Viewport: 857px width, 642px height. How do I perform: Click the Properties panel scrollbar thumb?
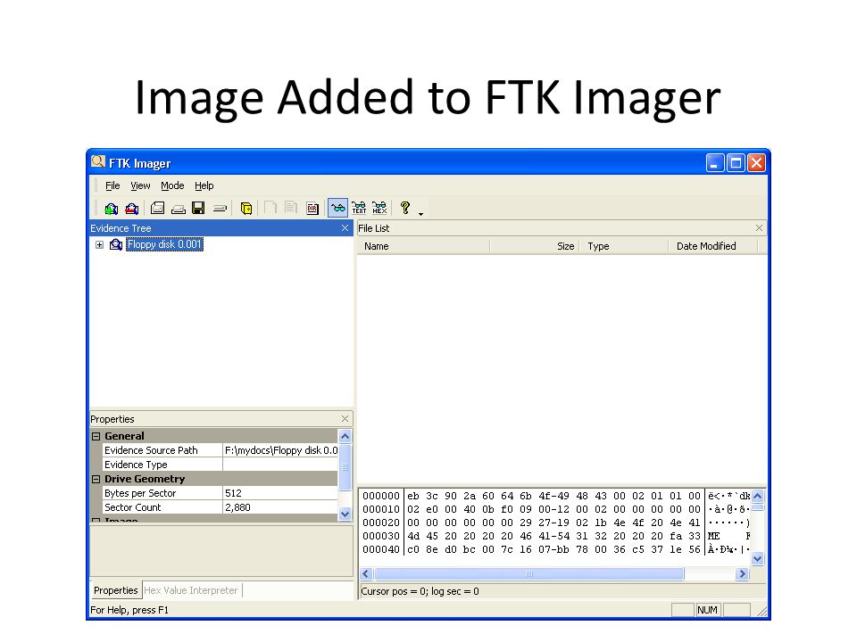tap(345, 467)
